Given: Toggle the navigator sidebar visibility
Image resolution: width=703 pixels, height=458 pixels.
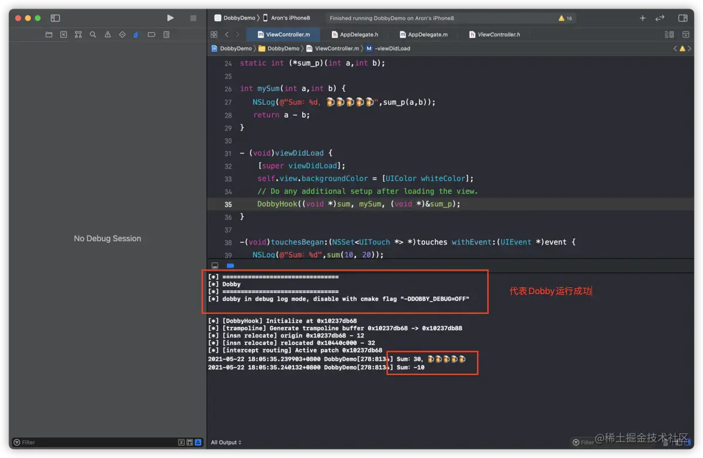Looking at the screenshot, I should click(55, 18).
